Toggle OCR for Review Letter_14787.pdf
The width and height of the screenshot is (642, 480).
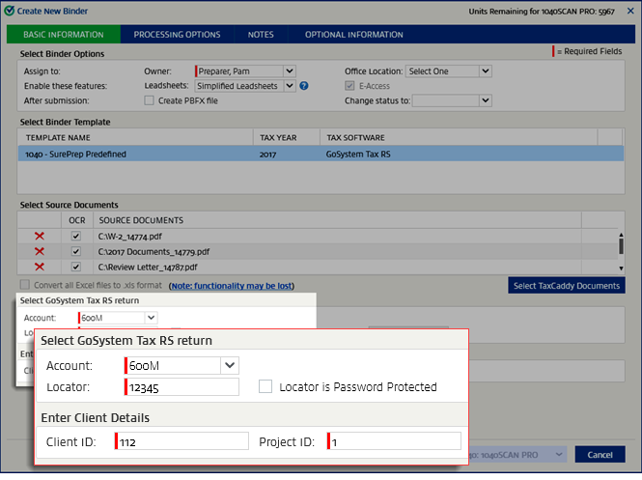click(x=75, y=267)
